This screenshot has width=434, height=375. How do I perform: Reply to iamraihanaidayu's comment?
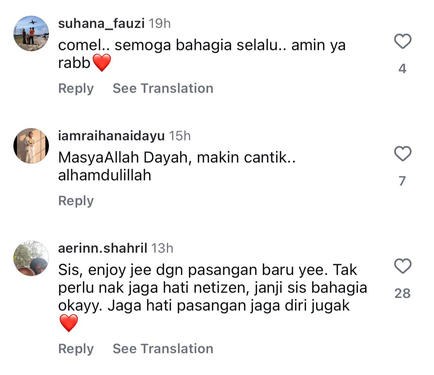tap(76, 201)
